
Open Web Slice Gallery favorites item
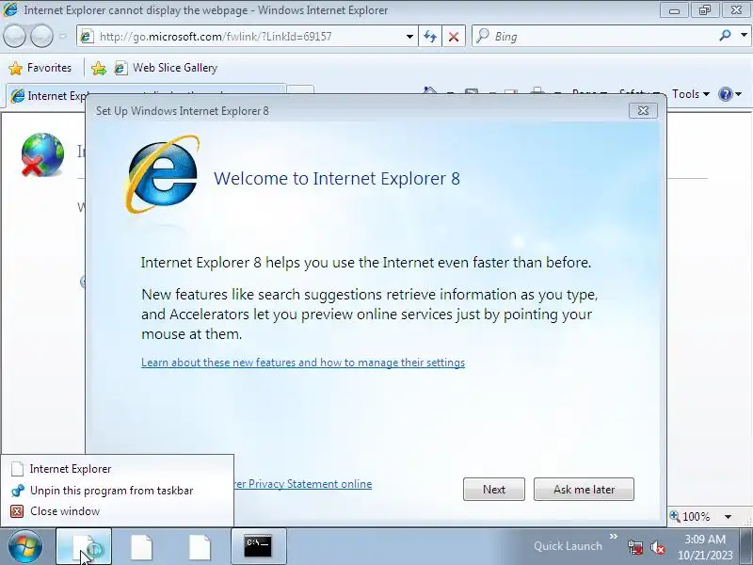[x=167, y=68]
